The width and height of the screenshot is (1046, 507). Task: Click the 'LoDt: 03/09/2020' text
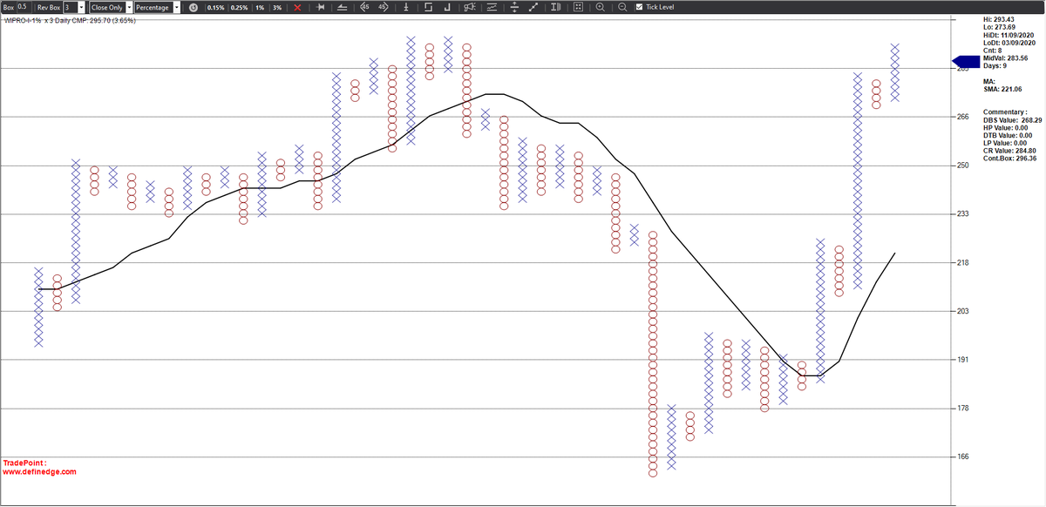click(x=1009, y=43)
